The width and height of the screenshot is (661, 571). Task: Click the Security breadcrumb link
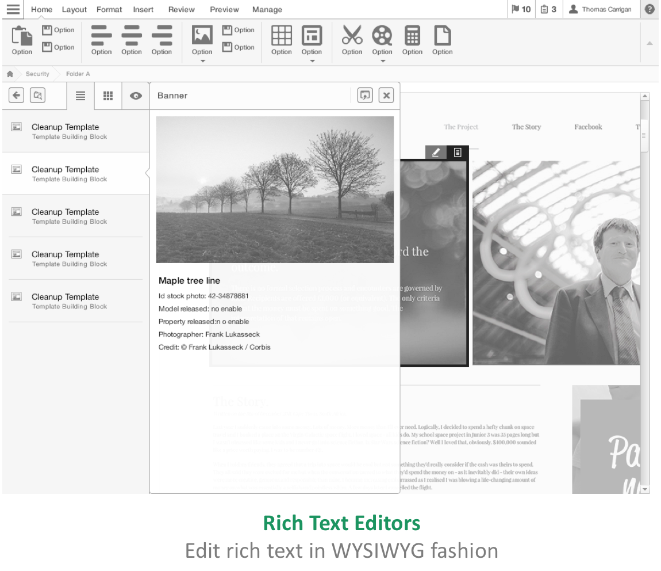pyautogui.click(x=37, y=74)
